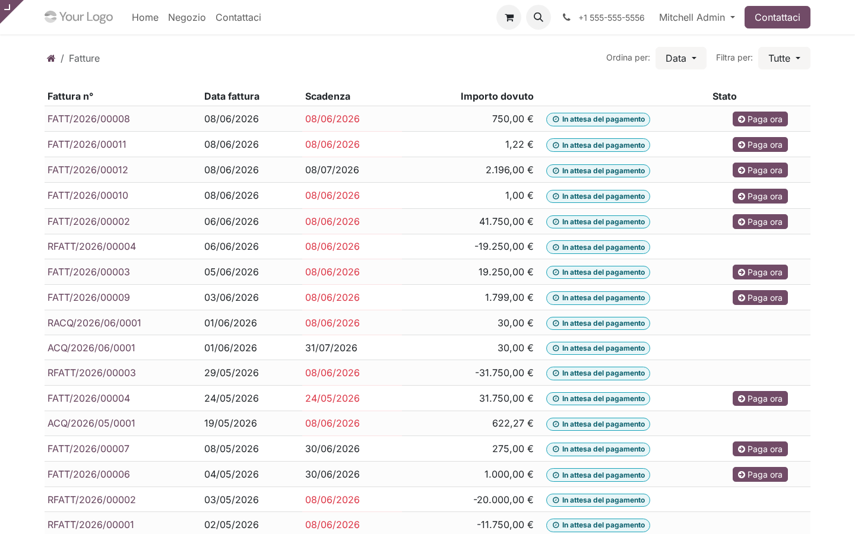
Task: Open invoice FATT/2026/00011
Action: pyautogui.click(x=87, y=144)
